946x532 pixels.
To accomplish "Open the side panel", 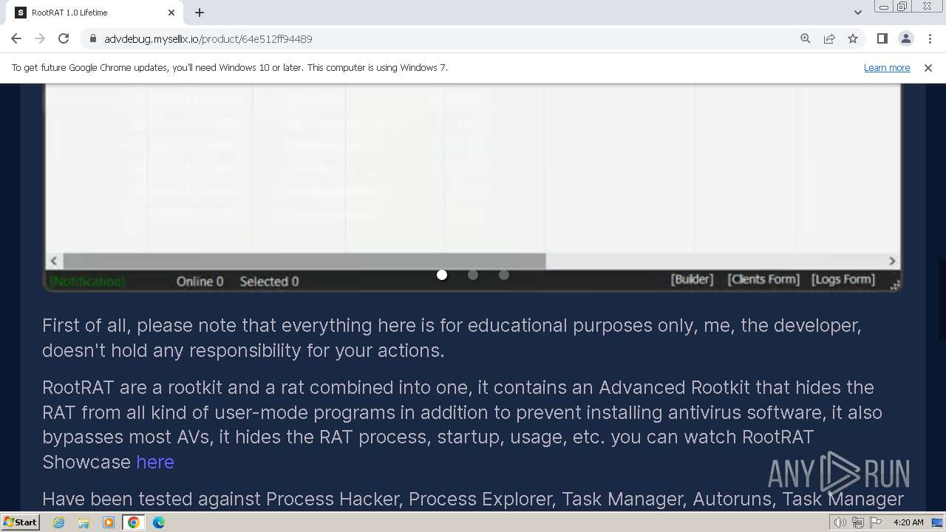I will pyautogui.click(x=882, y=38).
